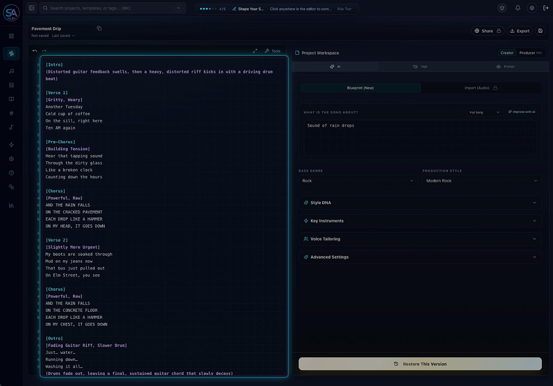The width and height of the screenshot is (553, 386).
Task: Open the Prompt tab in Project Workspace
Action: pyautogui.click(x=505, y=66)
